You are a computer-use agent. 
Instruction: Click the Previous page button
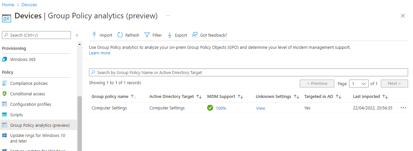[x=317, y=84]
